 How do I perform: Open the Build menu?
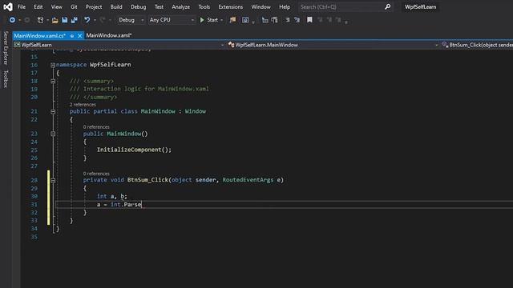coord(116,7)
